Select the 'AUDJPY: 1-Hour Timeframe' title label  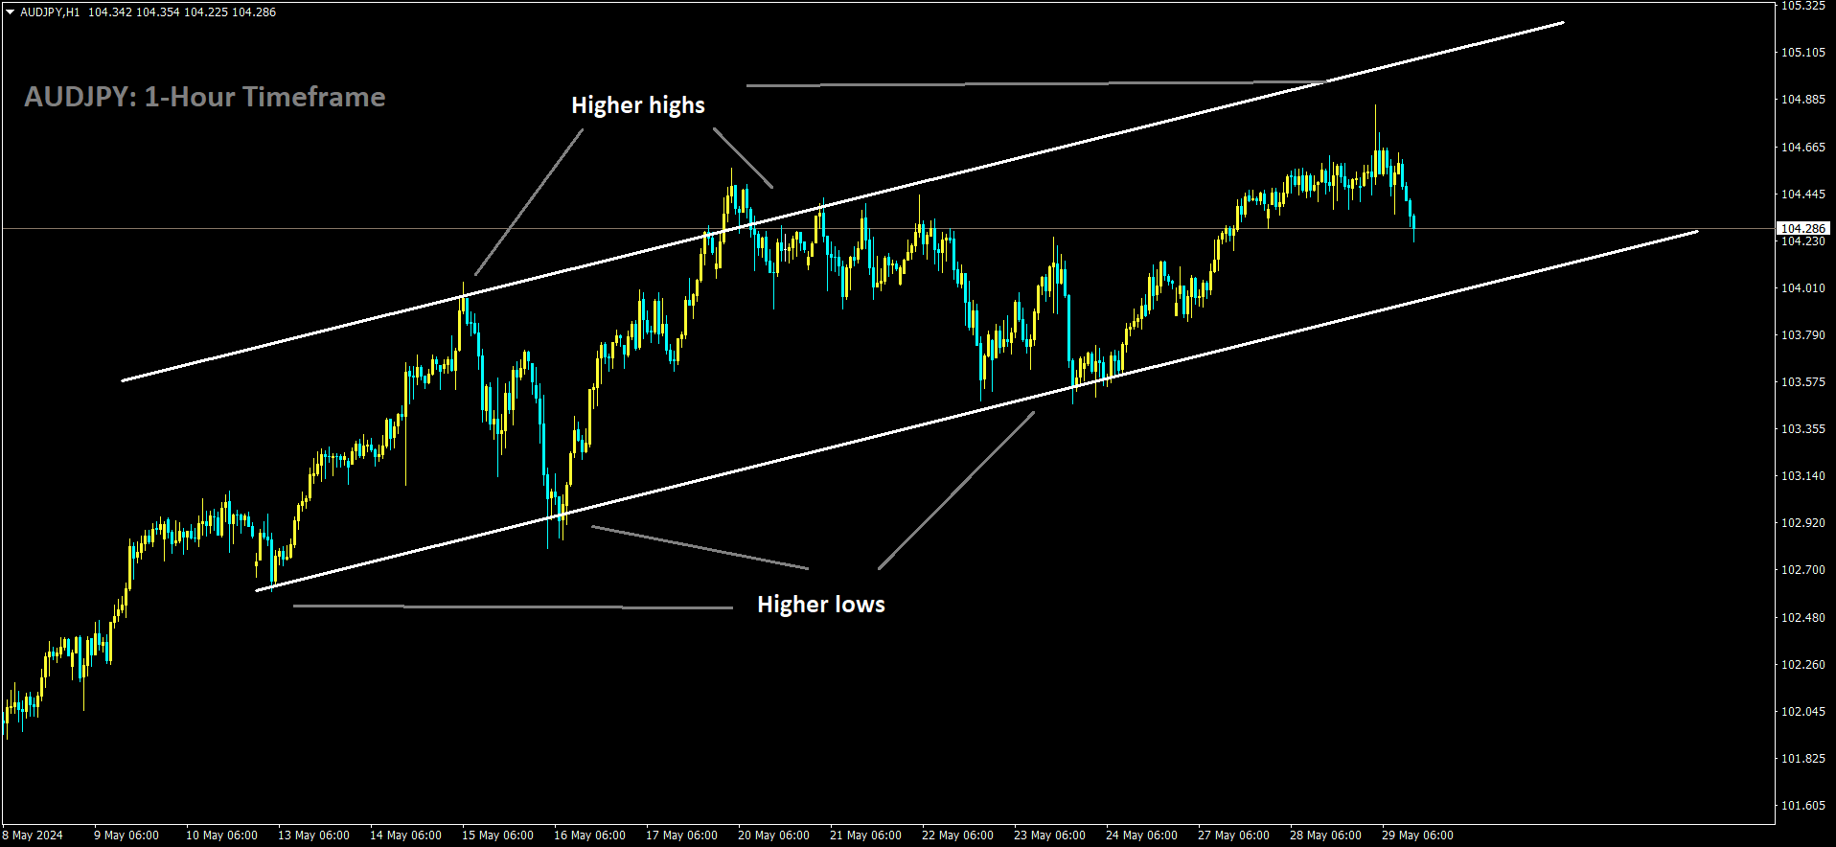(x=205, y=97)
